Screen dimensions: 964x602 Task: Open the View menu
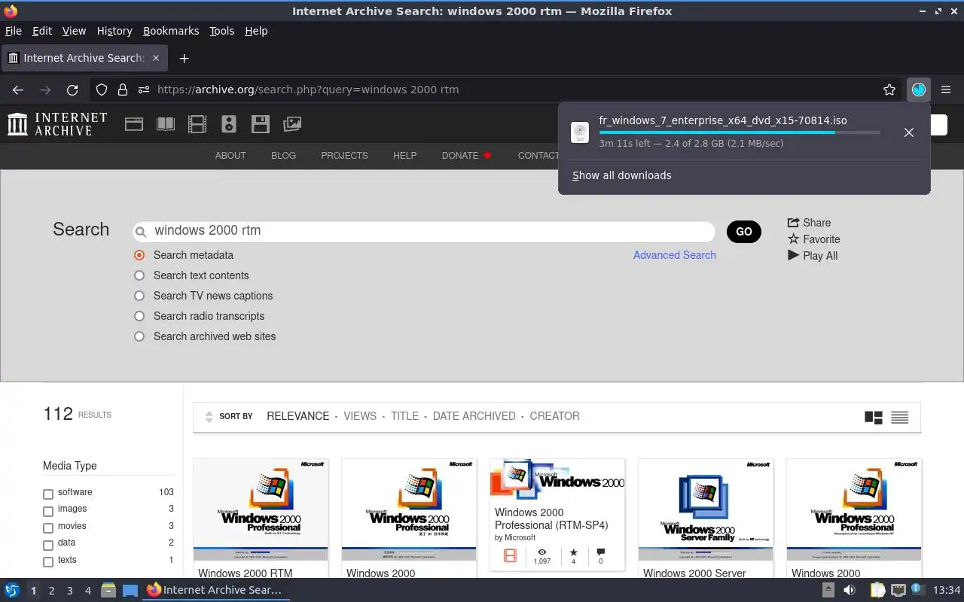[x=74, y=31]
